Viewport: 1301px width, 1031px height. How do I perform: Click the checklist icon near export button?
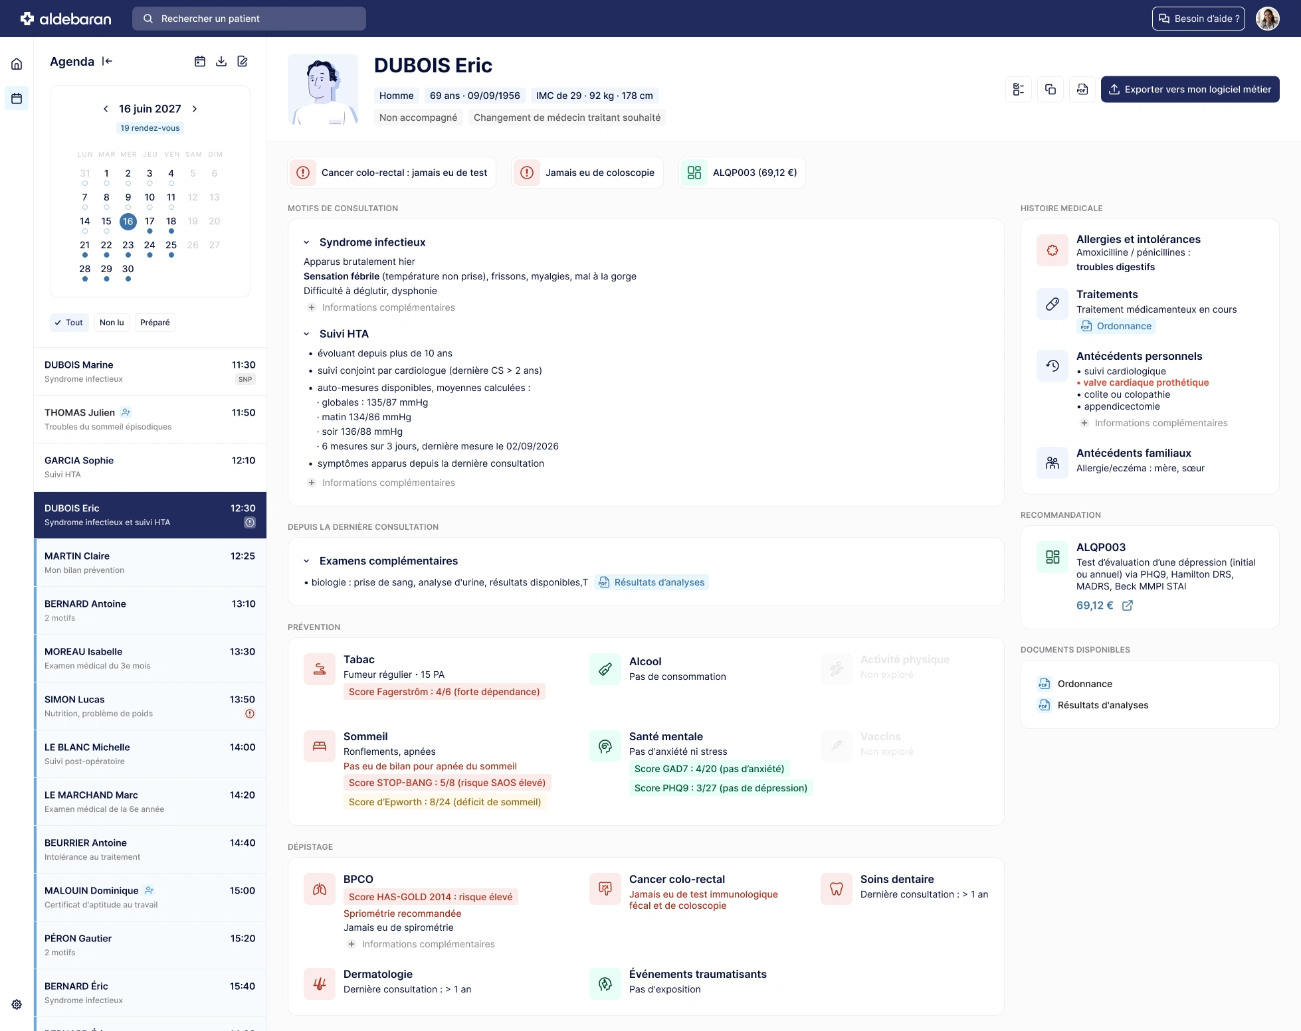pos(1019,89)
